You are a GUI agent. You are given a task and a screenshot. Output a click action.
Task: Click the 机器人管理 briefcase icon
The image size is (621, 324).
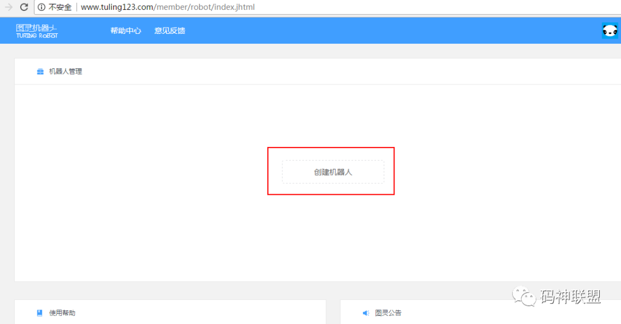coord(40,72)
